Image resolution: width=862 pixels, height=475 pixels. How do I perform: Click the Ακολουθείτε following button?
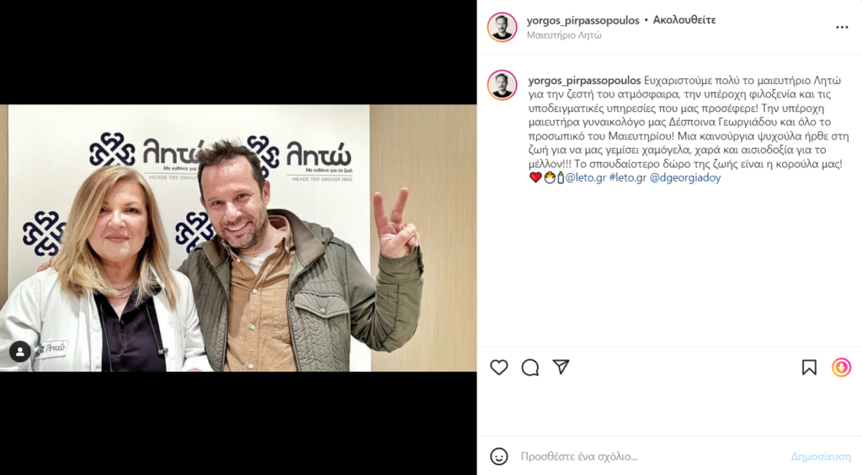click(684, 20)
